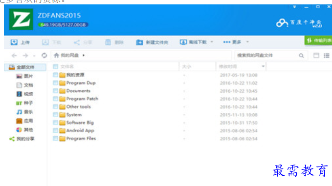Open Videos category in sidebar
The image size is (332, 186).
(x=25, y=94)
